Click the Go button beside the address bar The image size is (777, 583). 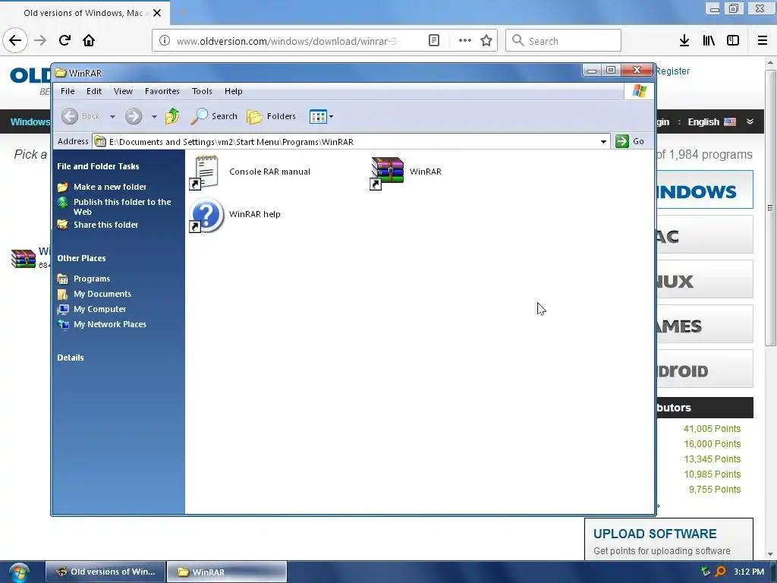tap(630, 141)
